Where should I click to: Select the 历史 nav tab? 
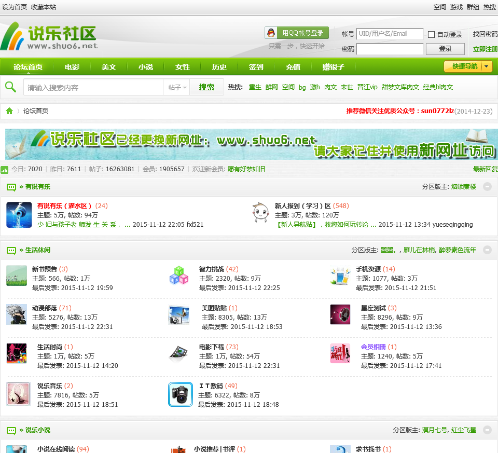click(219, 67)
